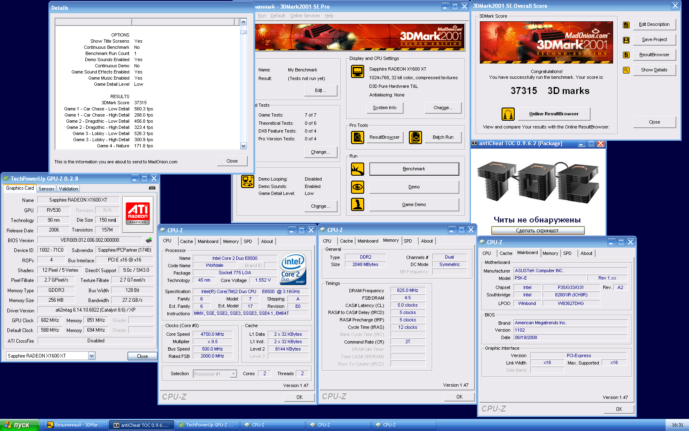Click the monitor icon in Display and CPU Settings
Viewport: 689px width, 431px height.
358,71
